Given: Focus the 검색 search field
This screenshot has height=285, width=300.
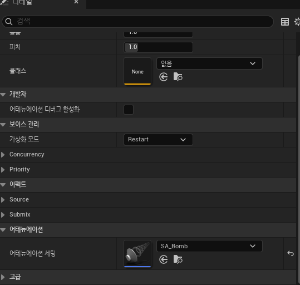Looking at the screenshot, I should (137, 22).
